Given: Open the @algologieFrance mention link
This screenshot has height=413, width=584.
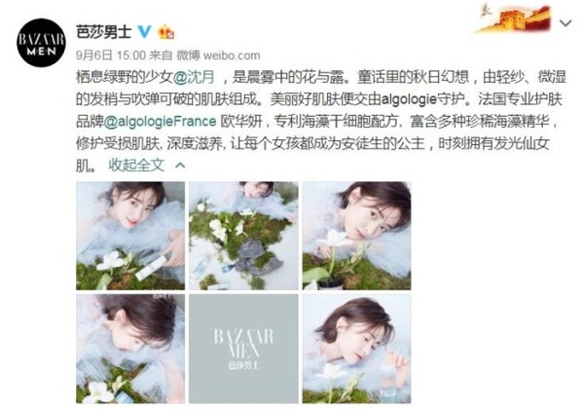Looking at the screenshot, I should point(161,122).
